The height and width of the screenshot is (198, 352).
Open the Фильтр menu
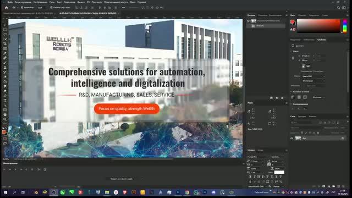pos(81,2)
